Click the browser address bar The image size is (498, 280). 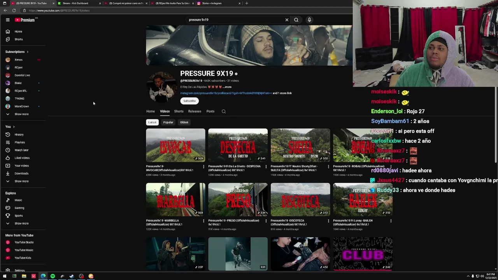tap(187, 10)
